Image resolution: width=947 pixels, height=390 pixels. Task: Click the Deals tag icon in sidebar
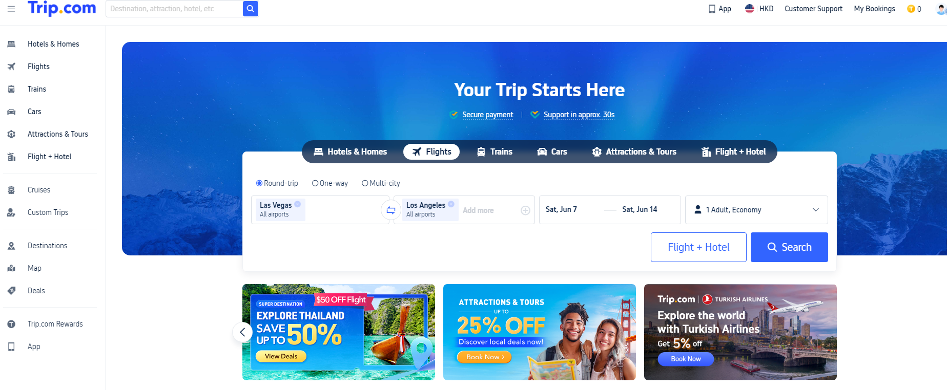pos(11,291)
